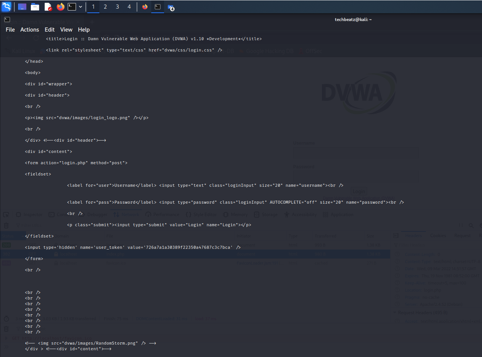Click the closing </fieldset> tag line
This screenshot has width=482, height=357.
(39, 236)
